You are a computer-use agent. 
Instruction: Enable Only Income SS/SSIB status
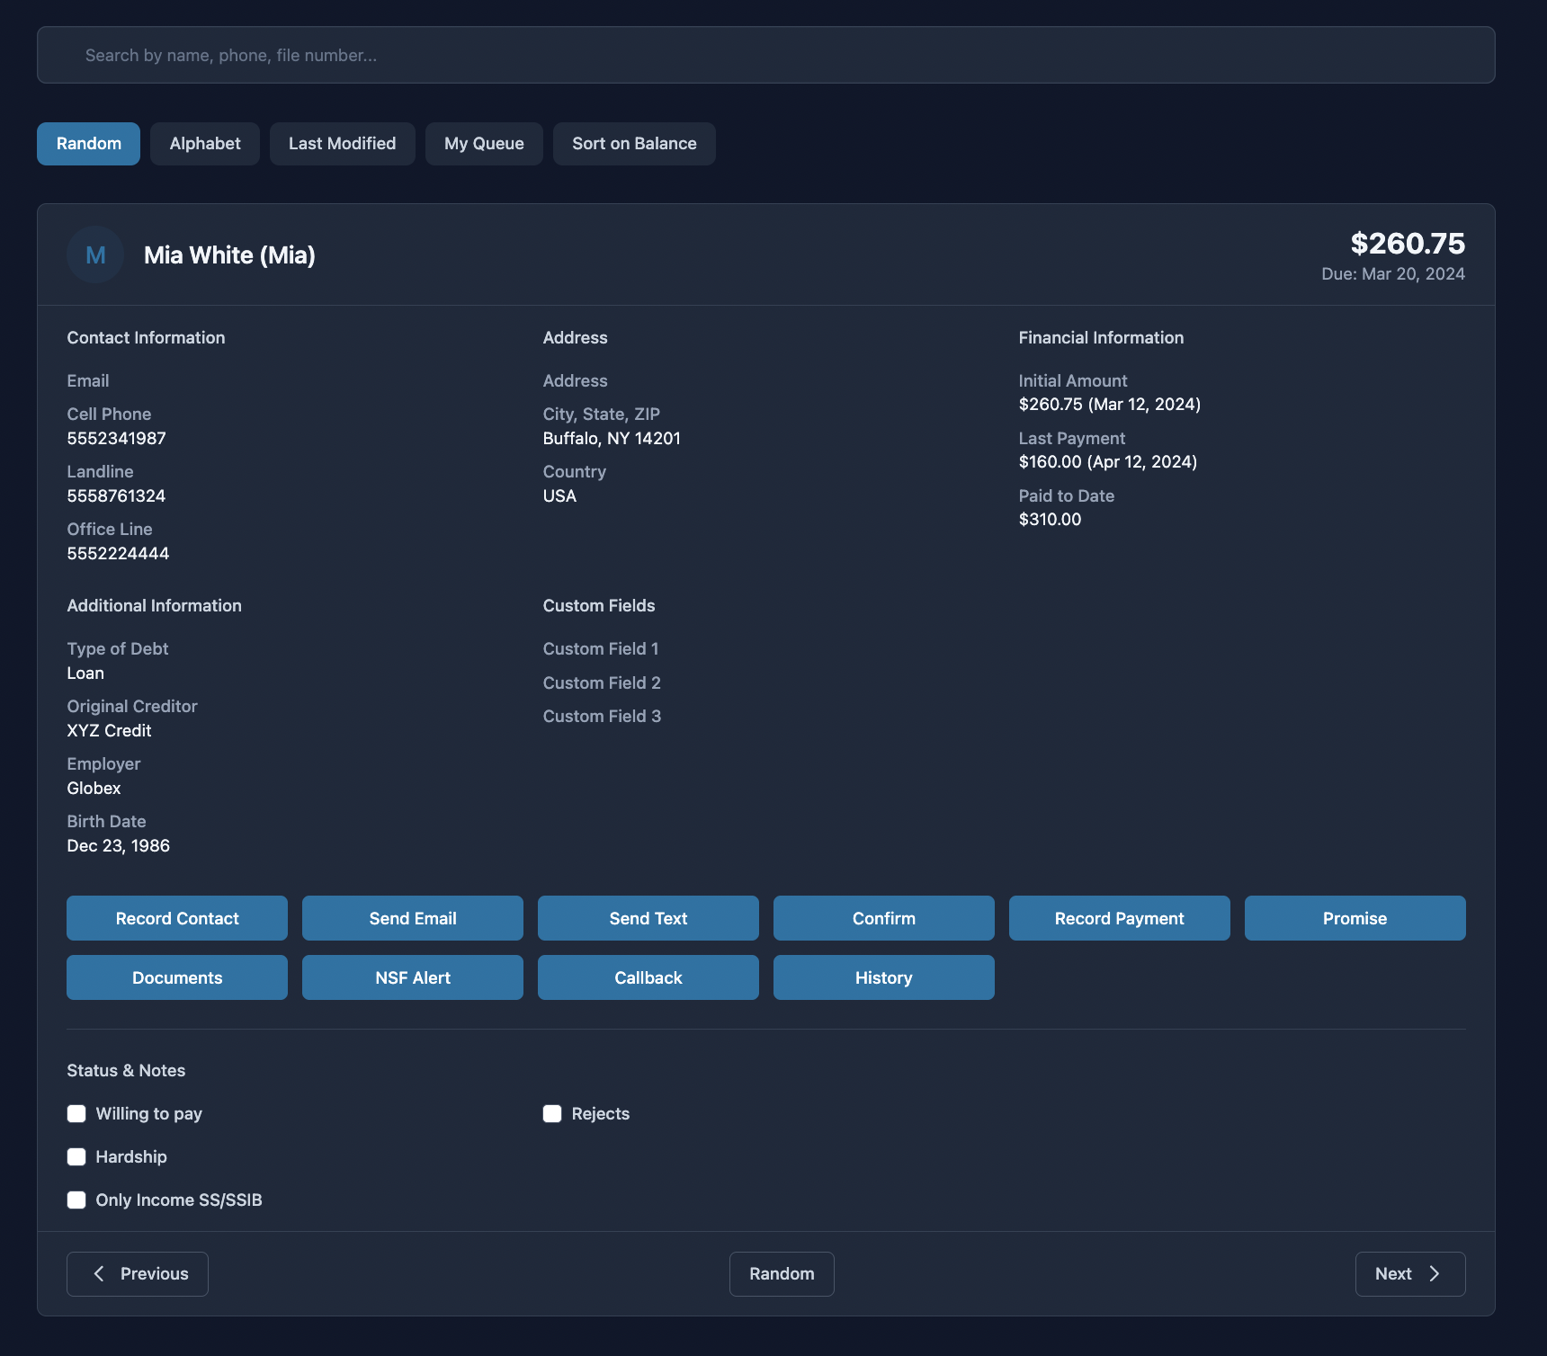76,1200
